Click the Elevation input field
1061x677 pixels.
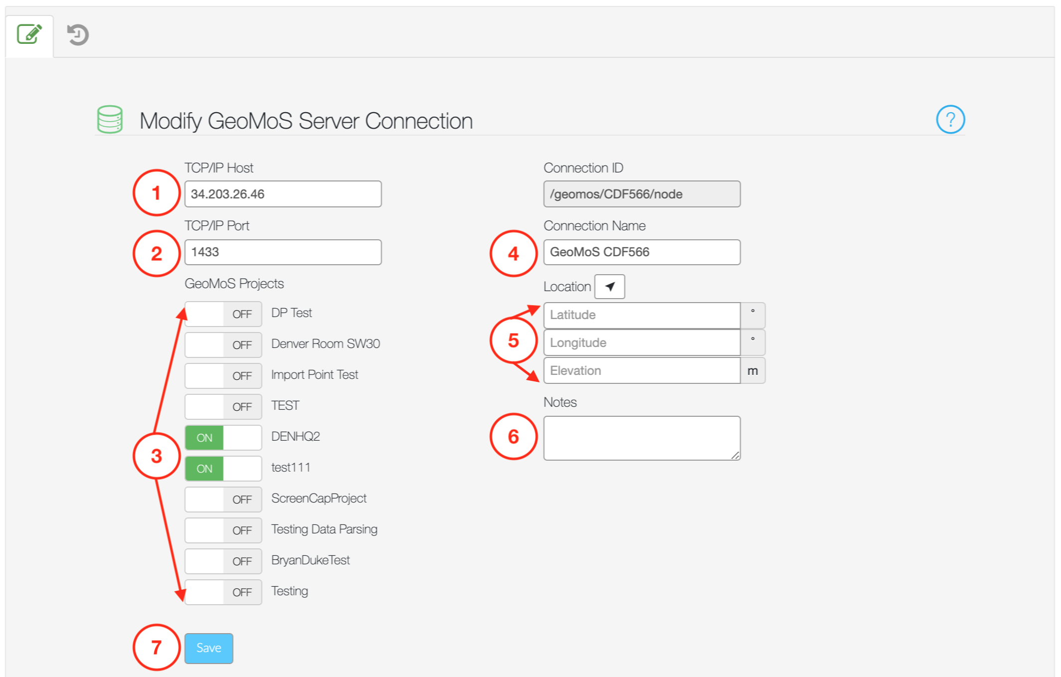pos(642,370)
